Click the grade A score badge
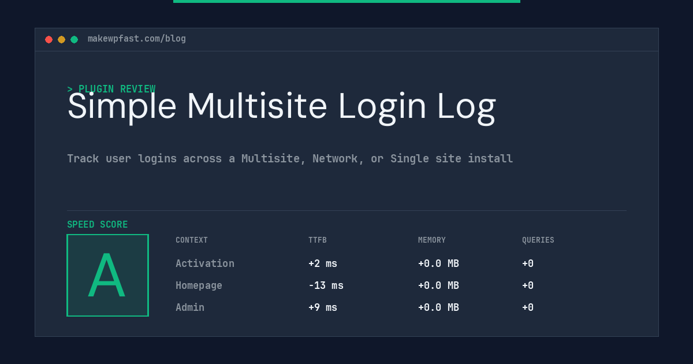Screen dimensions: 693x364 (107, 275)
